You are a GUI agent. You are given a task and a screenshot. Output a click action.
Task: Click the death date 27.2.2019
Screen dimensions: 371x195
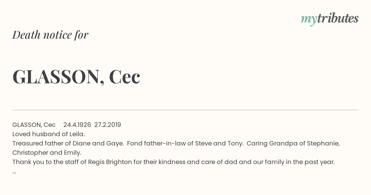[x=108, y=125]
